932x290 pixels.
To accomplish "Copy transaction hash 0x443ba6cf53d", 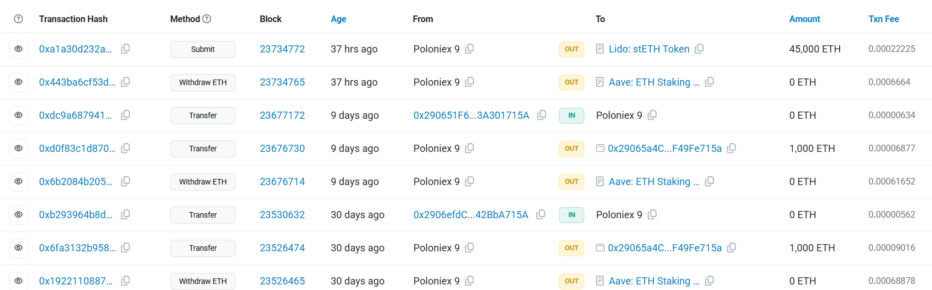I will [125, 82].
